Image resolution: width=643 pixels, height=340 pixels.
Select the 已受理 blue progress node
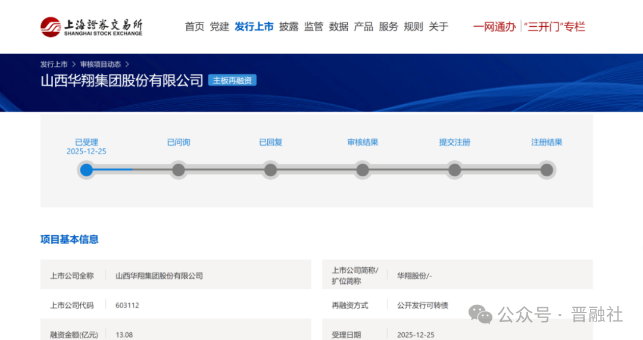point(86,170)
